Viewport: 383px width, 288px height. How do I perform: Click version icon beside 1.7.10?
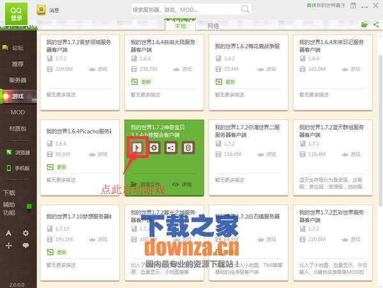50,229
